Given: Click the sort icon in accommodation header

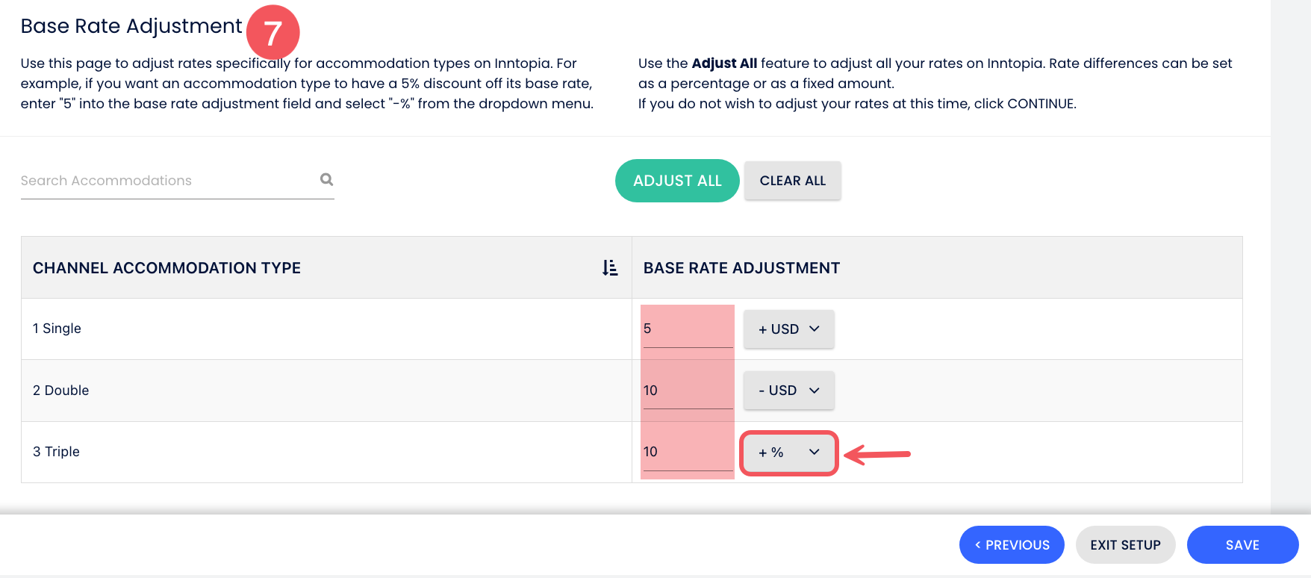Looking at the screenshot, I should tap(610, 268).
